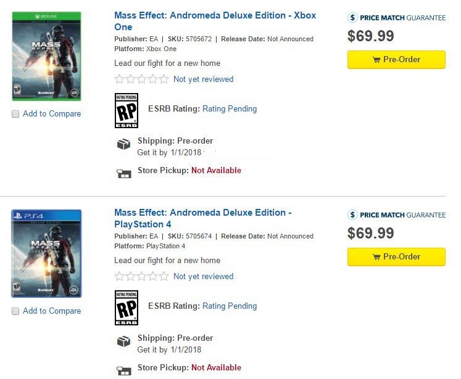Click shipping box icon for Xbox One edition
Image resolution: width=461 pixels, height=379 pixels.
[124, 144]
